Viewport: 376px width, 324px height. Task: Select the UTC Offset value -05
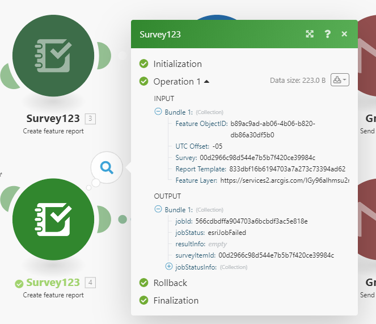click(x=218, y=146)
